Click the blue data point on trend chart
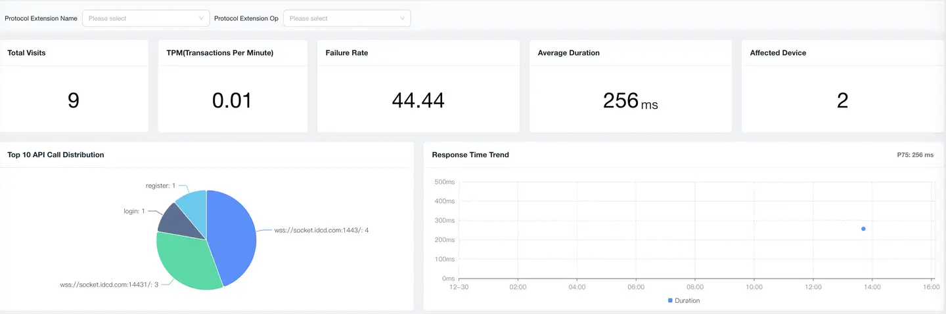Screen dimensions: 946x314 click(x=863, y=229)
